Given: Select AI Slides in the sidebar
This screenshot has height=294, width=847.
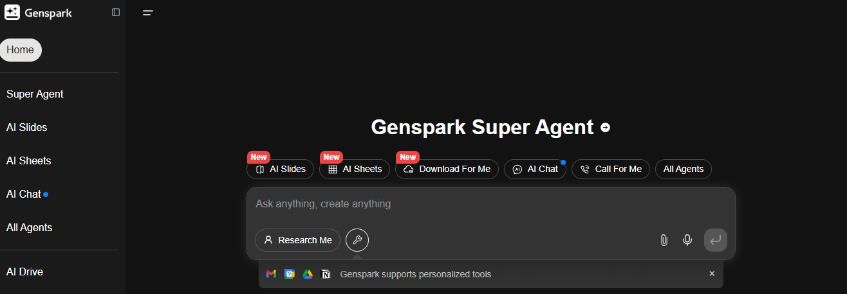Looking at the screenshot, I should click(x=27, y=127).
